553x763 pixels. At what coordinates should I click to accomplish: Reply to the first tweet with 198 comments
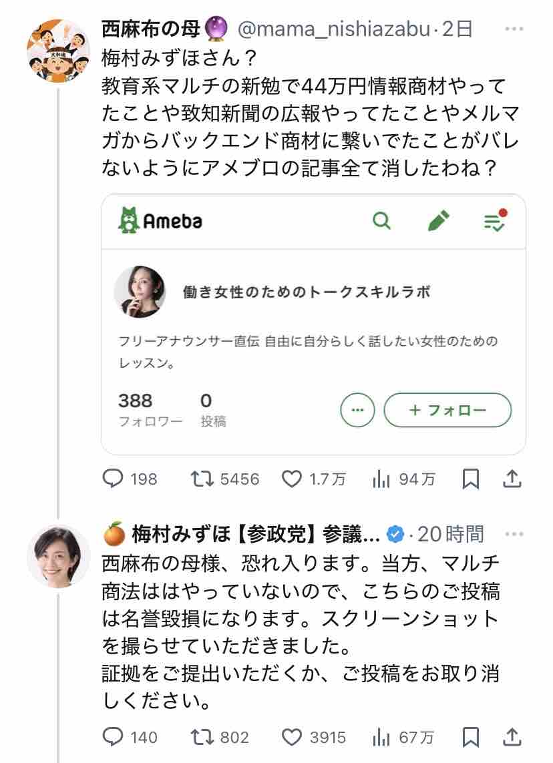113,479
